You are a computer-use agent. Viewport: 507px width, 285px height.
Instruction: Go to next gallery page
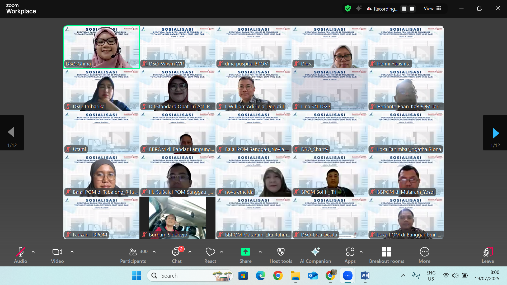495,133
